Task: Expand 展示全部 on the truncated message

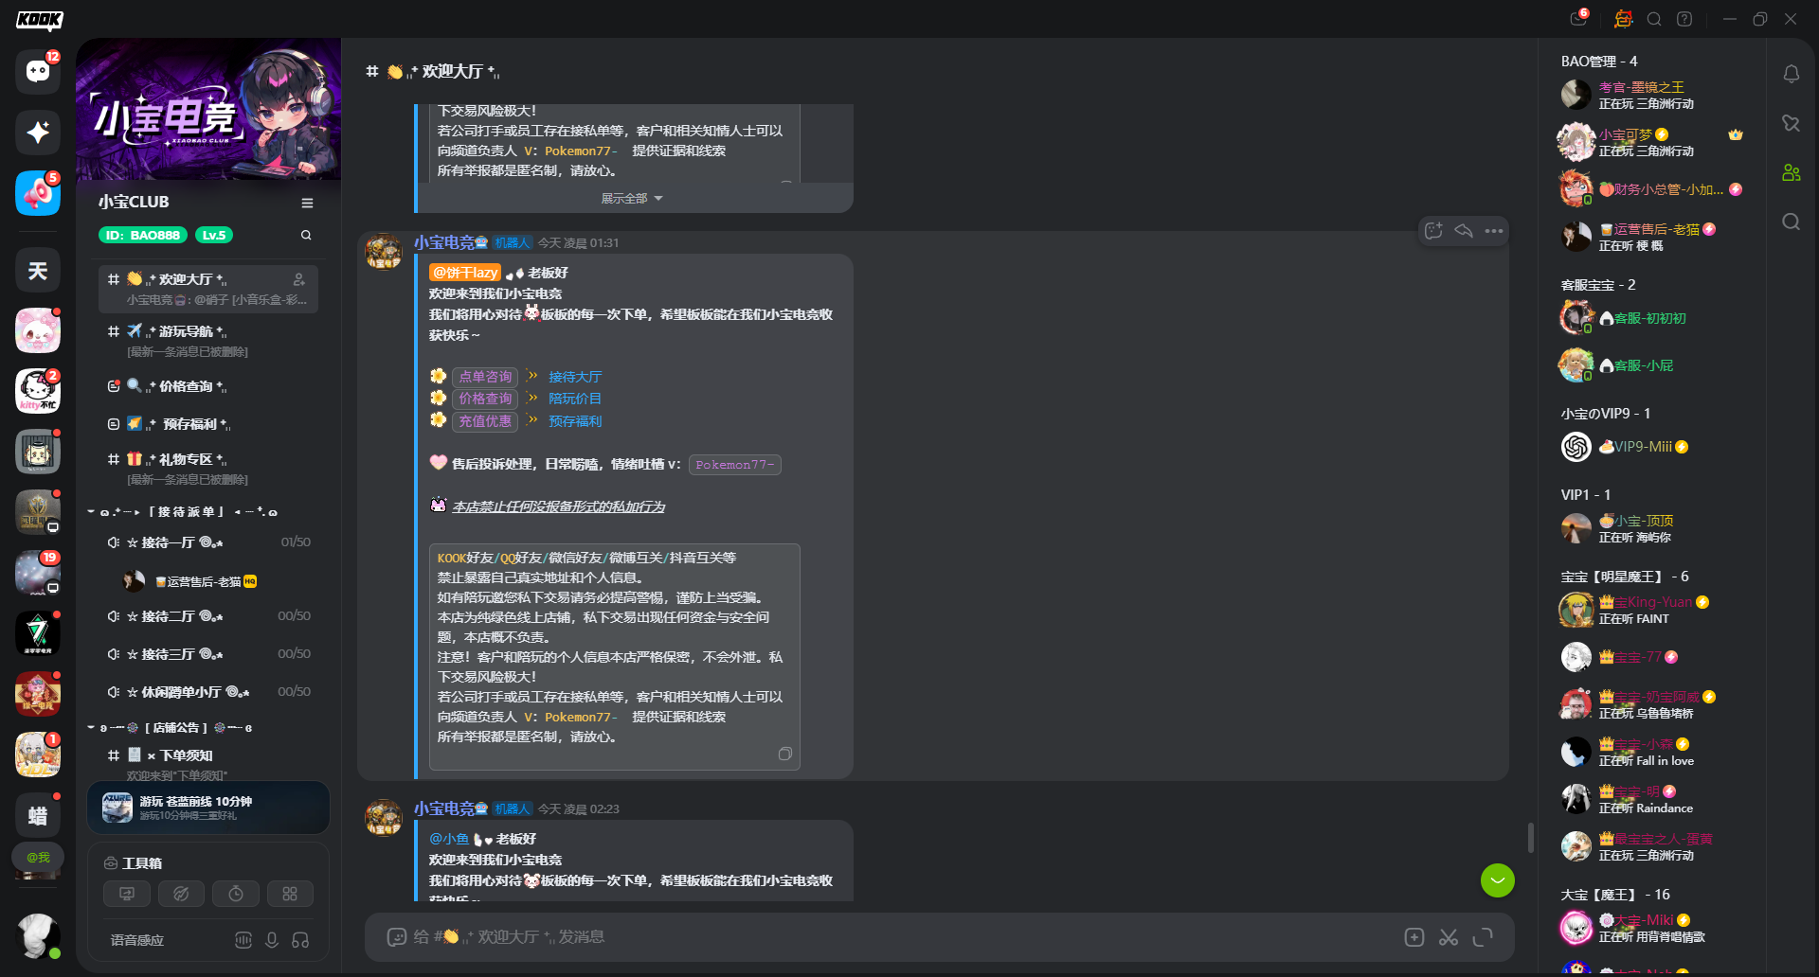Action: click(632, 199)
